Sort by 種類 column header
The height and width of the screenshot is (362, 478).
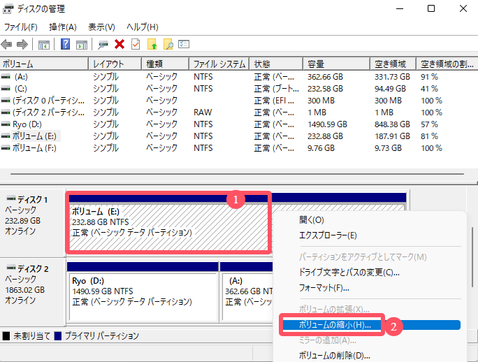(165, 64)
